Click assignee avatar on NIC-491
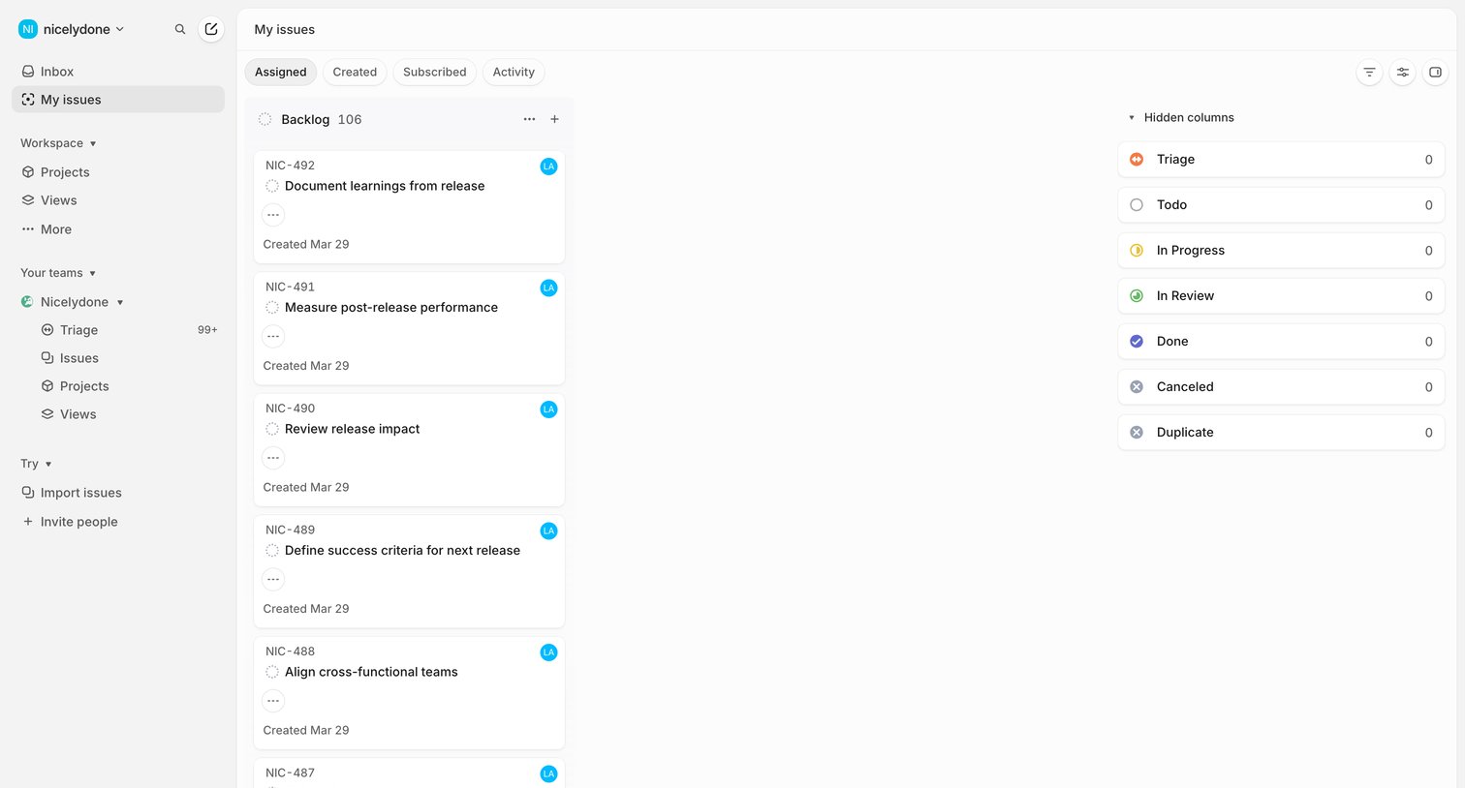This screenshot has height=788, width=1465. click(x=548, y=288)
